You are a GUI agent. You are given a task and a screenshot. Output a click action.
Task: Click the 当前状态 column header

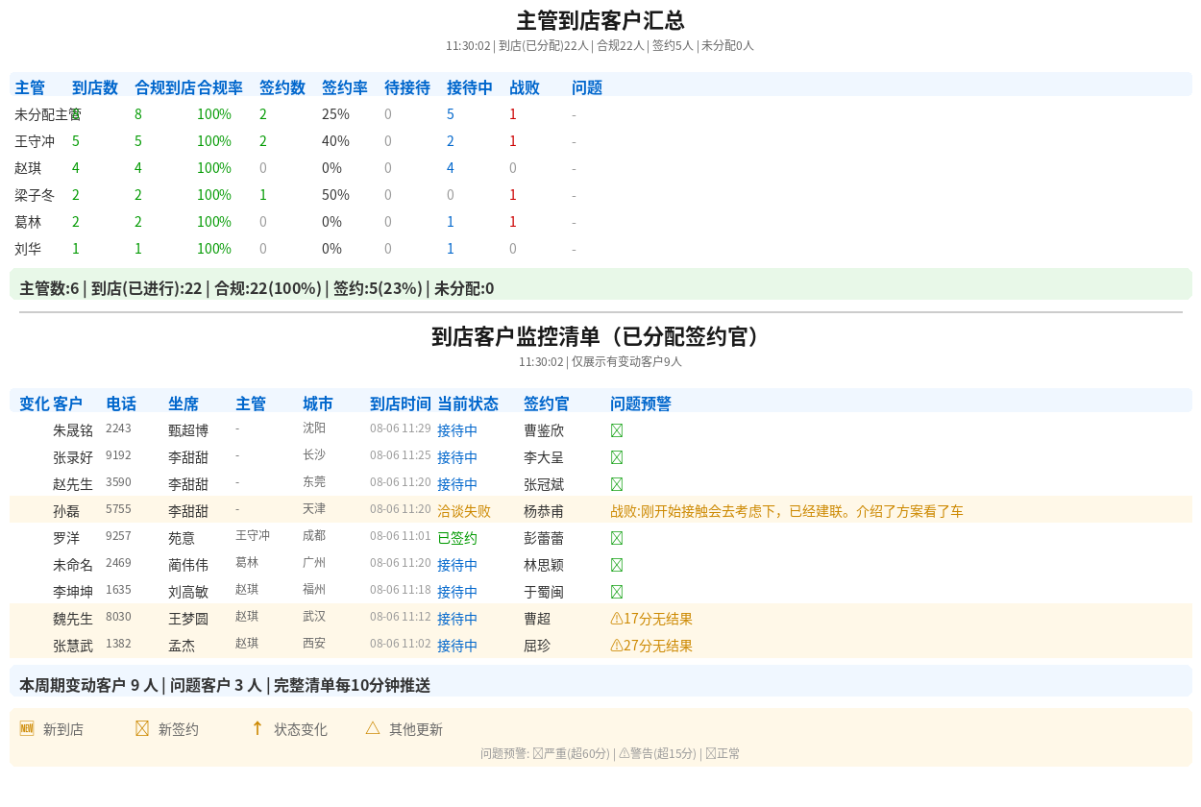pos(468,403)
